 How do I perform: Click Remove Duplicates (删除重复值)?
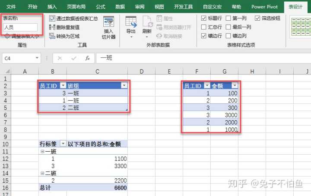(67, 27)
